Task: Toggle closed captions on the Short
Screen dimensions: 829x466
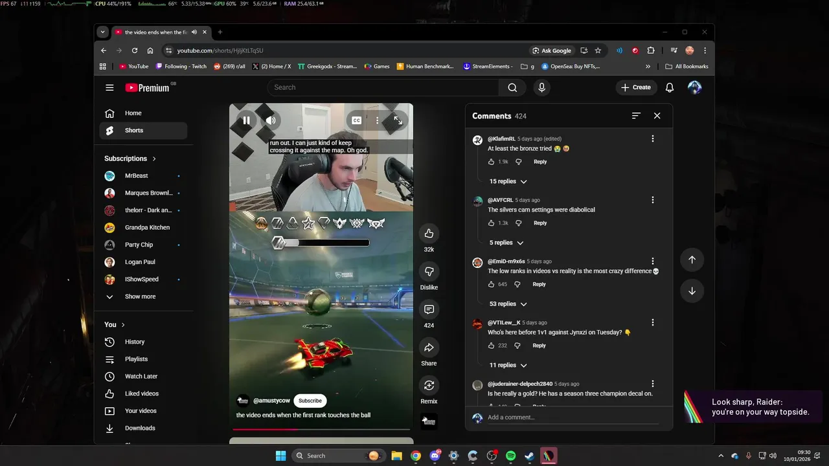Action: click(356, 120)
